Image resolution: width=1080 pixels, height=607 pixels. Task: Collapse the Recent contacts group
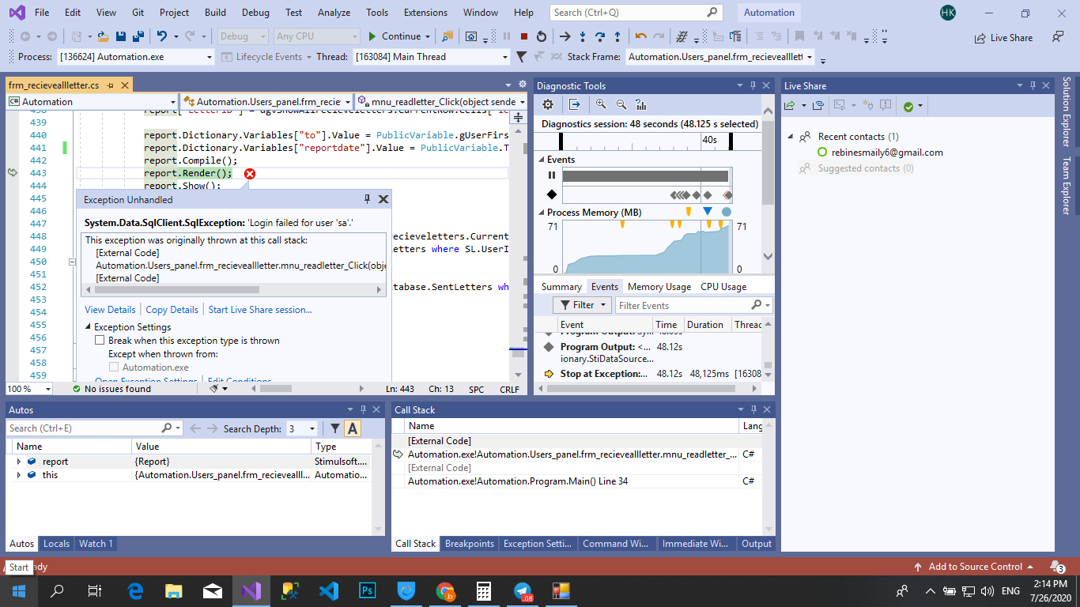coord(790,137)
